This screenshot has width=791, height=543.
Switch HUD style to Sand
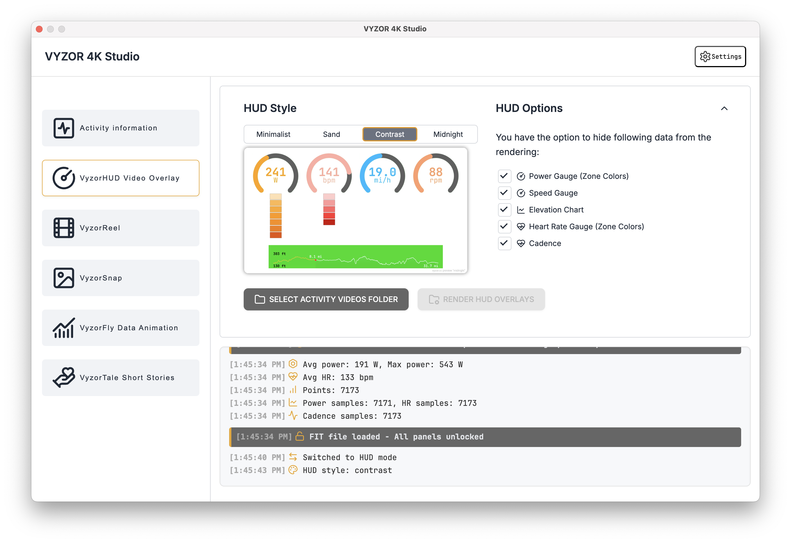pos(331,134)
